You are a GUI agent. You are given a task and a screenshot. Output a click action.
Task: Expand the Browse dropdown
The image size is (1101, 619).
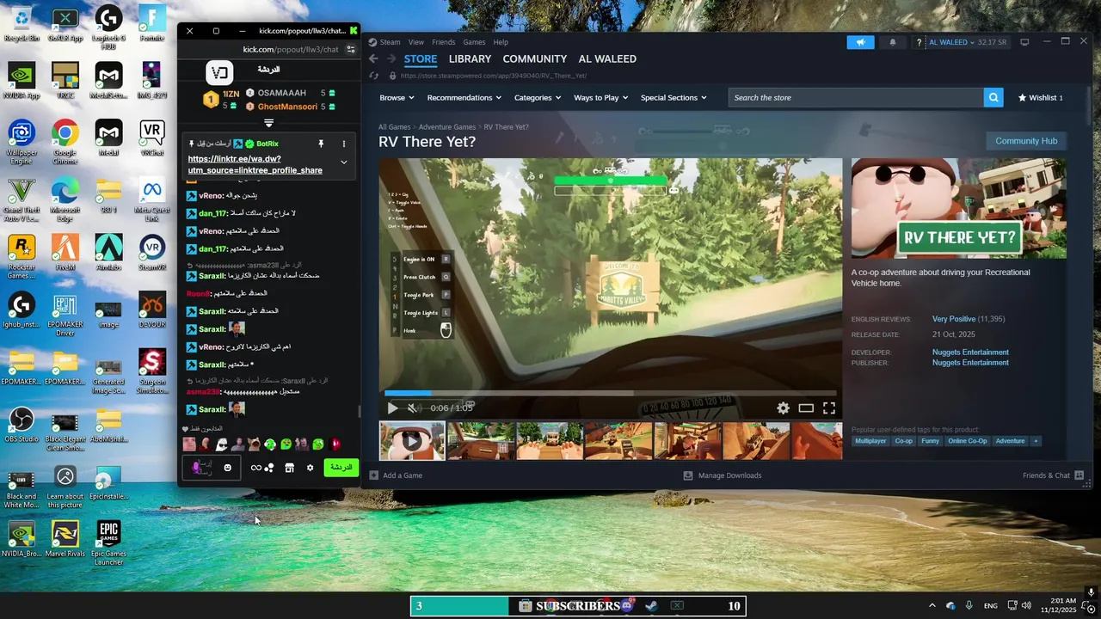point(397,97)
